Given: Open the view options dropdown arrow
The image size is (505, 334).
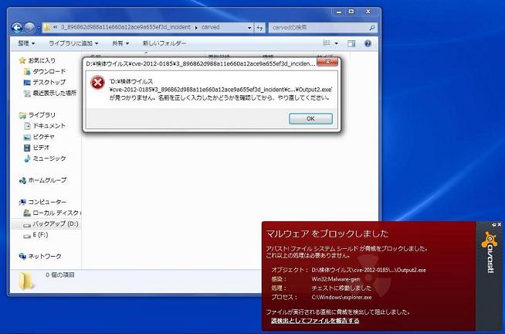Looking at the screenshot, I should coord(337,43).
